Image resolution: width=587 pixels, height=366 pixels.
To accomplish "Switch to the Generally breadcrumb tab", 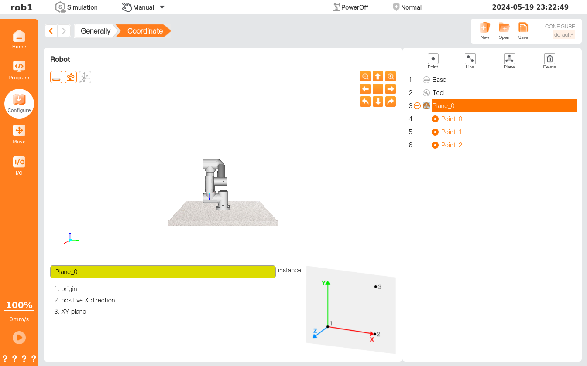I will pos(95,31).
